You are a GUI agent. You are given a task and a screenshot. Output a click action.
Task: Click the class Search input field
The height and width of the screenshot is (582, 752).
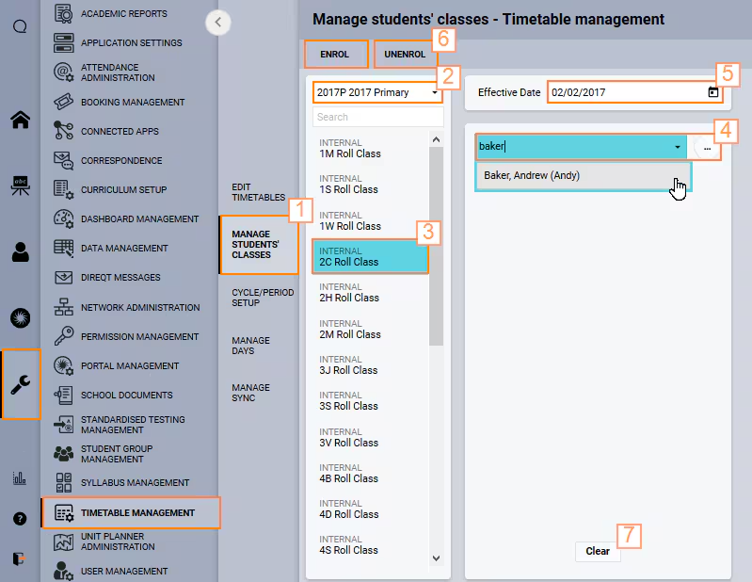pyautogui.click(x=378, y=117)
